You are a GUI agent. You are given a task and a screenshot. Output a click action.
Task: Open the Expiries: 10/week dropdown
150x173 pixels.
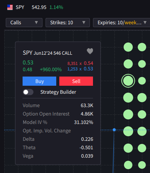(122, 23)
